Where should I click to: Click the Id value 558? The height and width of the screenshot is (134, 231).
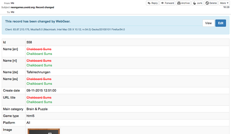coord(29,42)
